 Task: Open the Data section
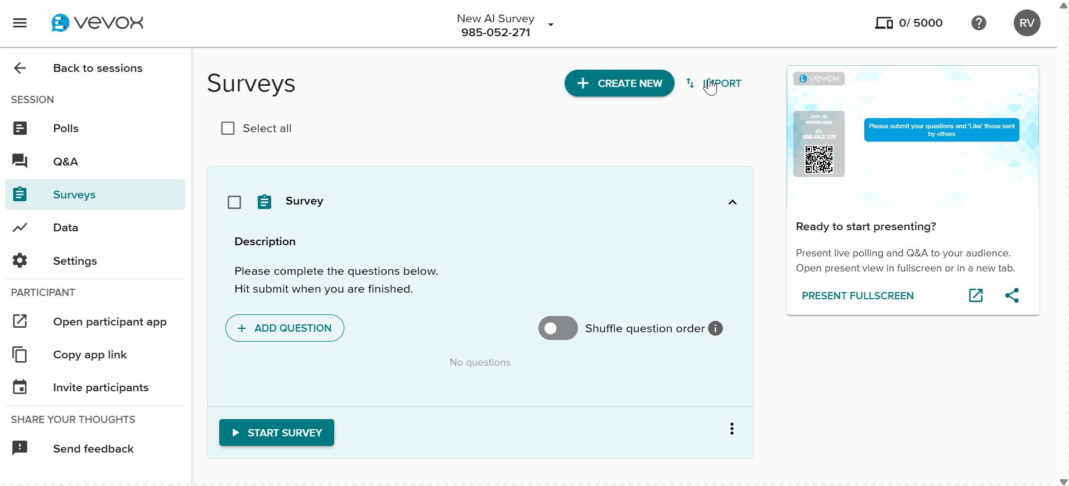(x=65, y=227)
